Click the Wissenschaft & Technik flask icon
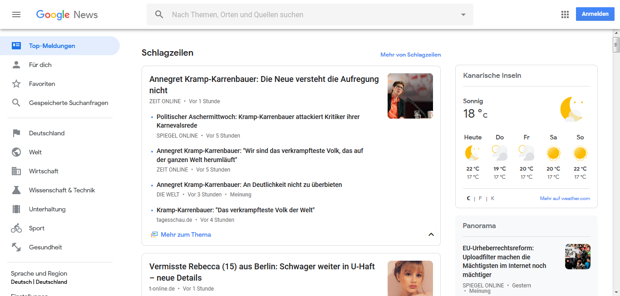620x296 pixels. click(16, 190)
